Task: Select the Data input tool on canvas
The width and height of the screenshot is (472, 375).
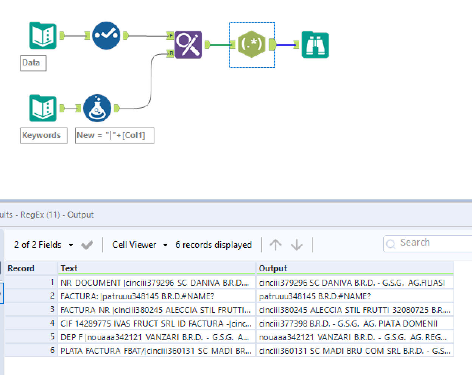Action: coord(43,36)
